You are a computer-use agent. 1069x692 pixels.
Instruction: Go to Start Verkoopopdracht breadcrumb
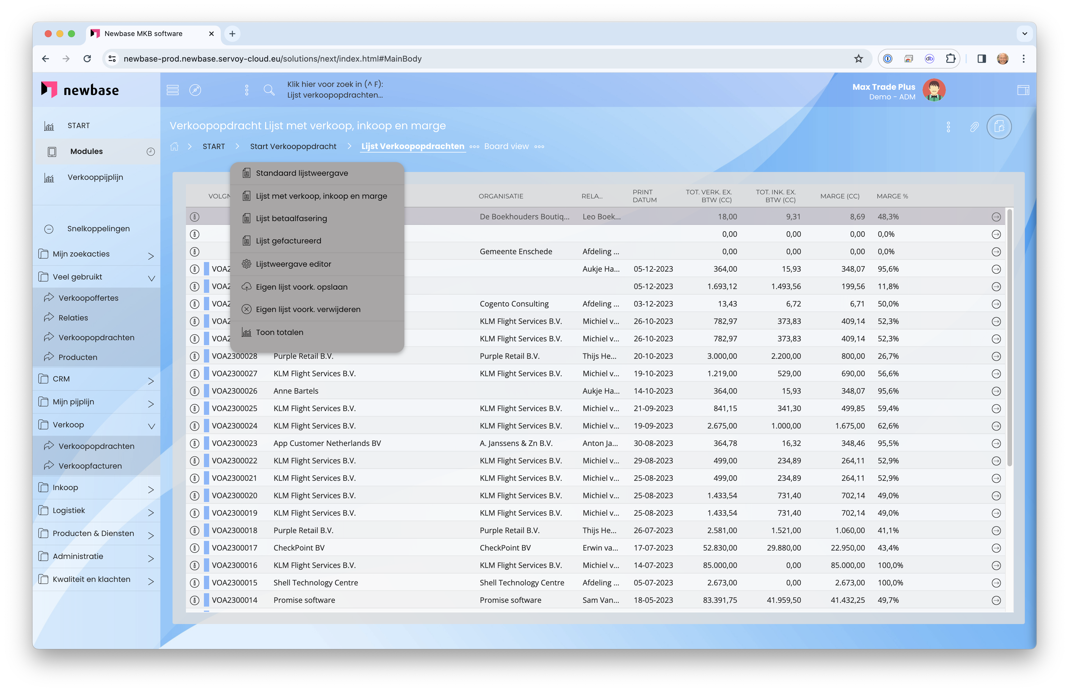point(293,146)
